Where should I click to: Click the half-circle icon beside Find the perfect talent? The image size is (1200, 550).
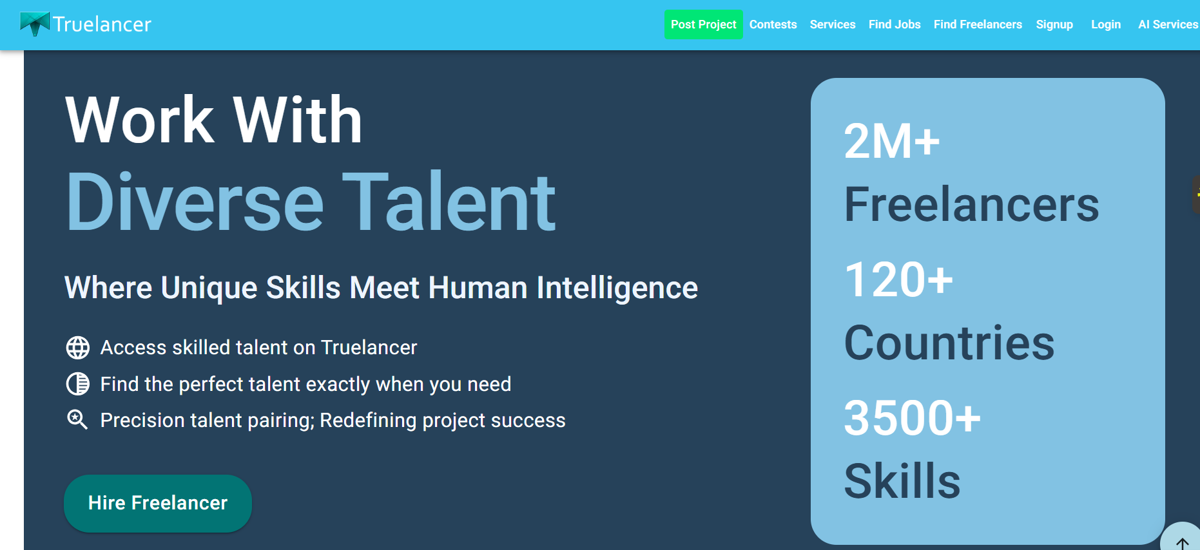click(x=78, y=384)
